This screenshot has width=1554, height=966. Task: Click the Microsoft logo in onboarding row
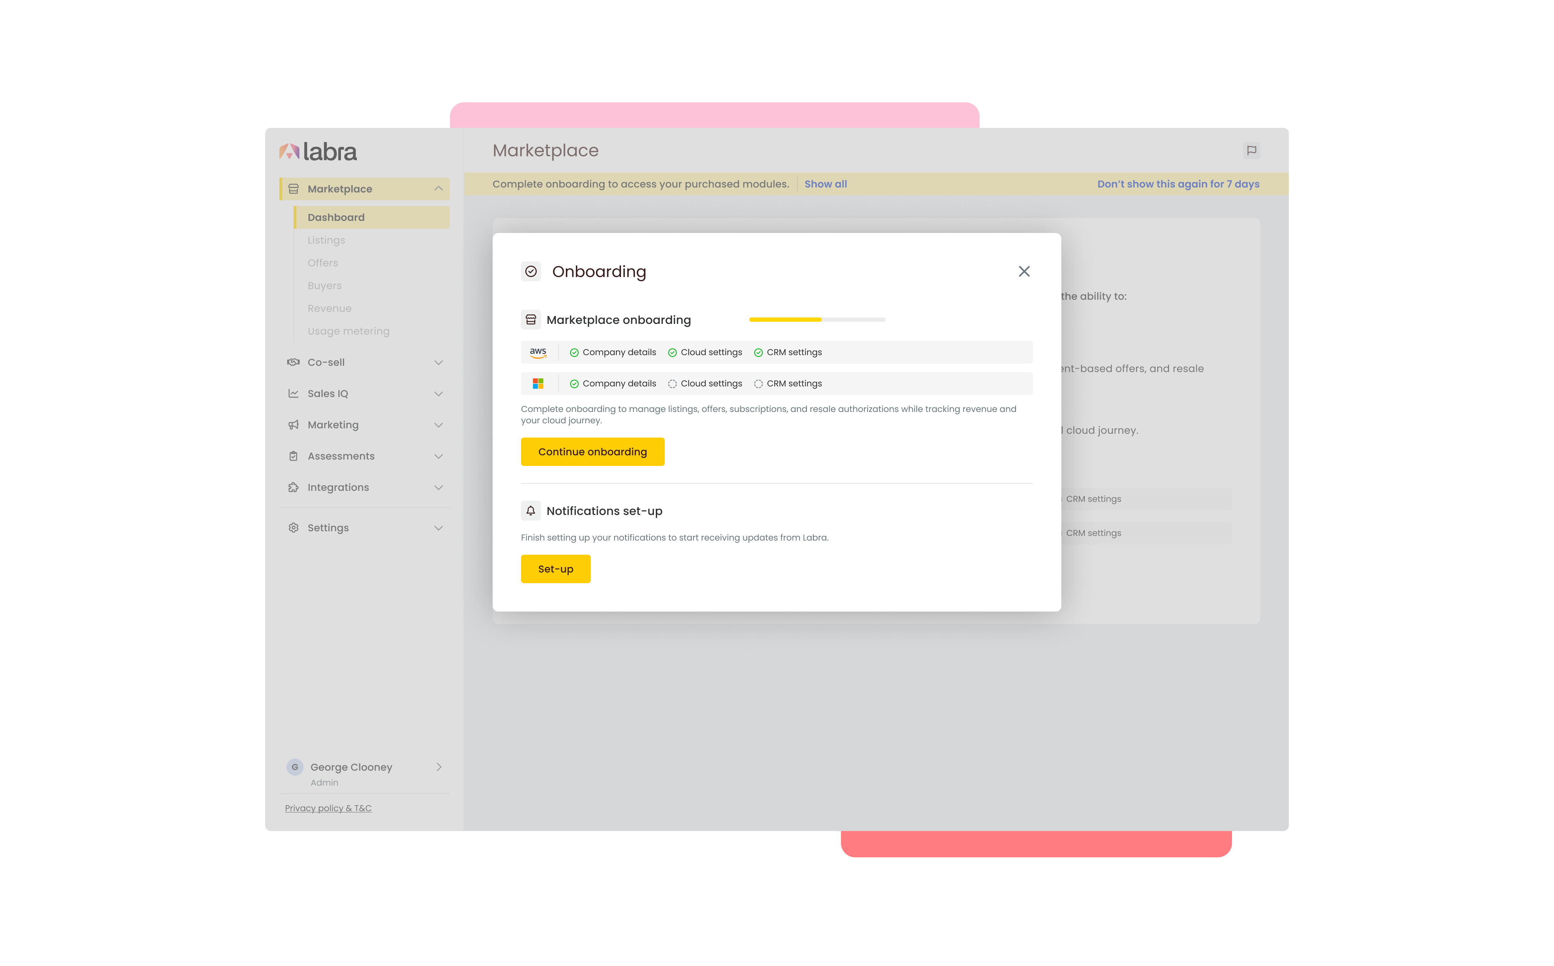coord(537,383)
